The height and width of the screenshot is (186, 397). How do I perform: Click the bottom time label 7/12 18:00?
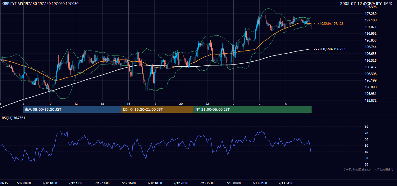tap(155, 183)
